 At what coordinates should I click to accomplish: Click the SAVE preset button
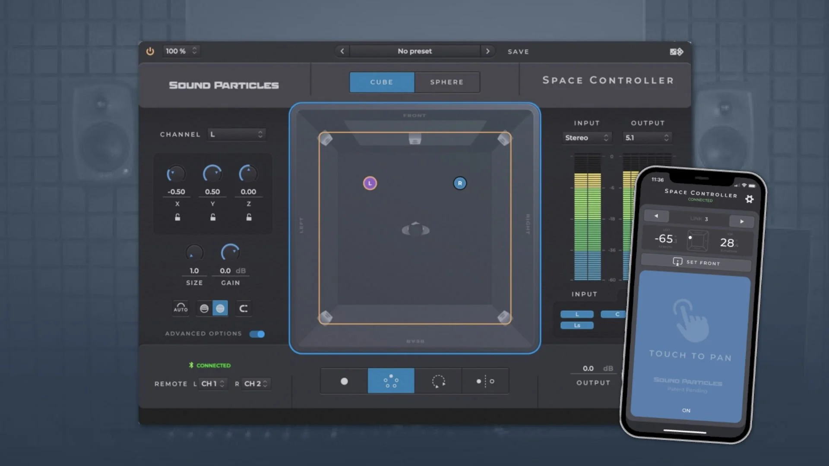pyautogui.click(x=518, y=52)
